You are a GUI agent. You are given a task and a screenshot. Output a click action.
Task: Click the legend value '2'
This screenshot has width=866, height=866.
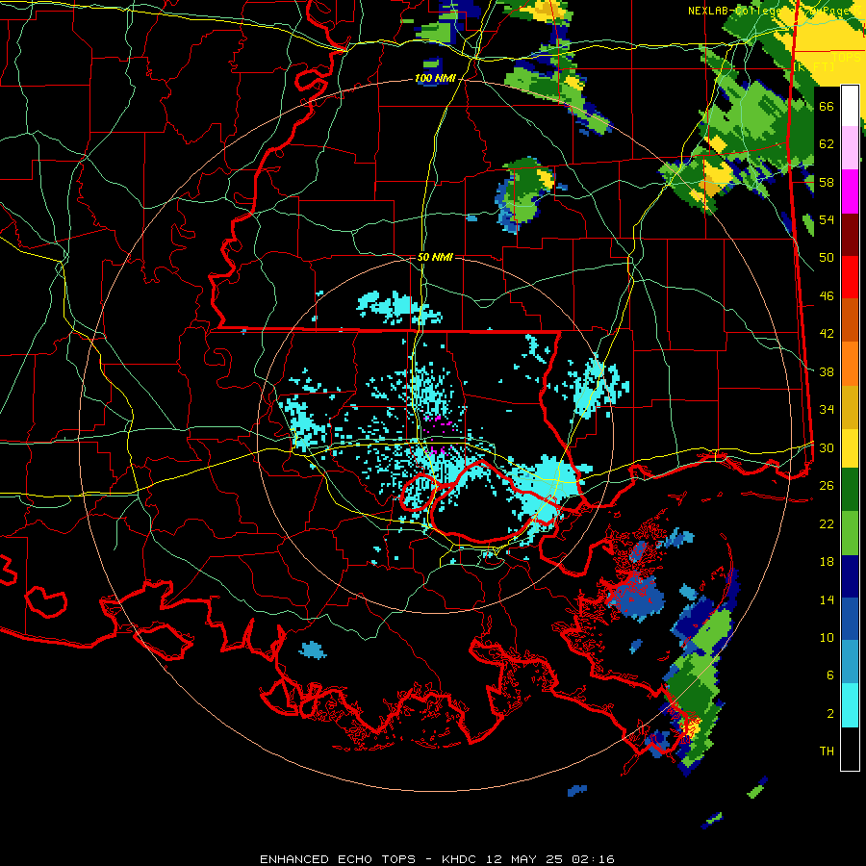click(x=830, y=714)
